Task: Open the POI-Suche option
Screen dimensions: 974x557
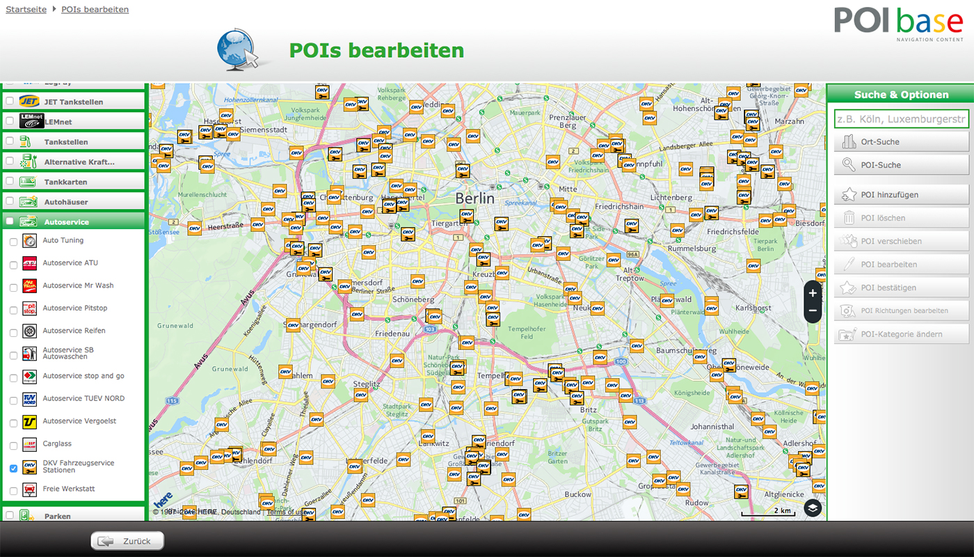Action: [901, 165]
